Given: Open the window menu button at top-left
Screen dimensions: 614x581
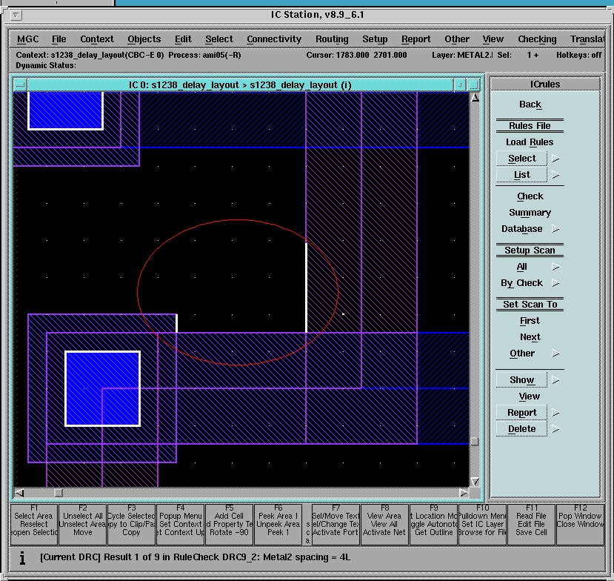Looking at the screenshot, I should click(x=18, y=15).
